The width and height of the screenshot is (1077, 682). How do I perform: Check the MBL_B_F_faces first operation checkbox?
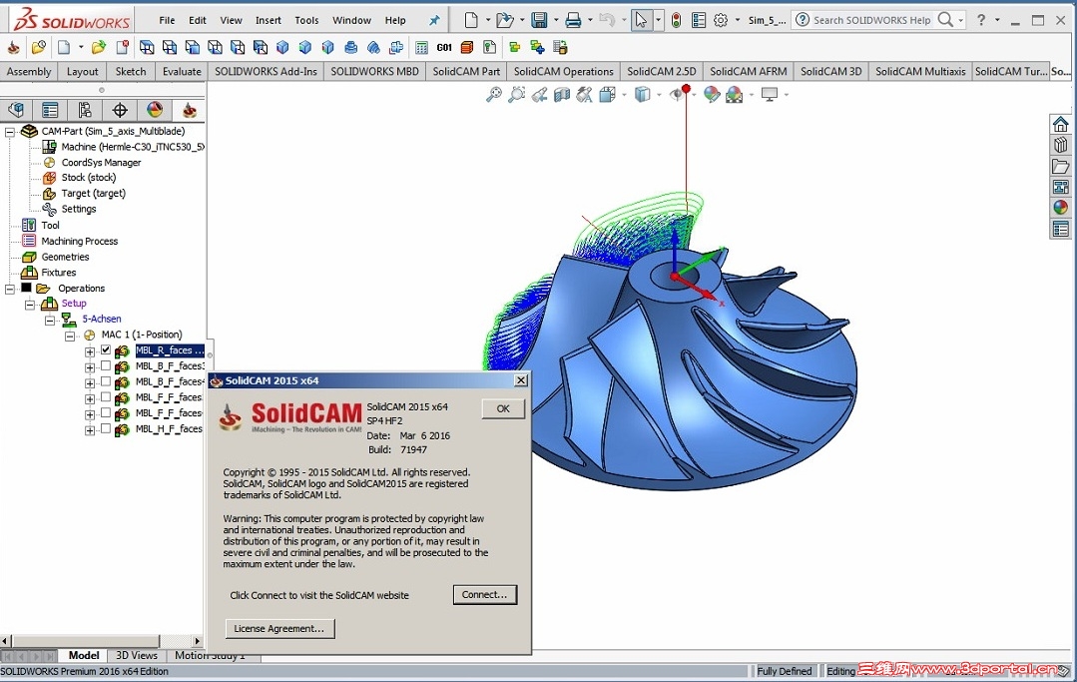click(106, 366)
